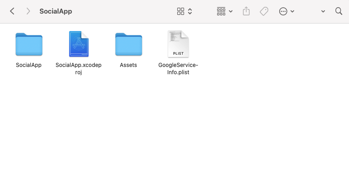The image size is (349, 171).
Task: Go back using the left chevron
Action: (x=12, y=11)
